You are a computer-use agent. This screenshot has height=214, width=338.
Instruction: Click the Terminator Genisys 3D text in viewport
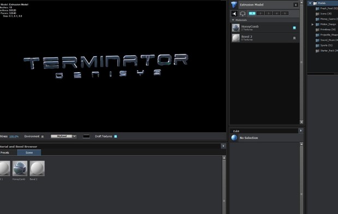[x=106, y=66]
